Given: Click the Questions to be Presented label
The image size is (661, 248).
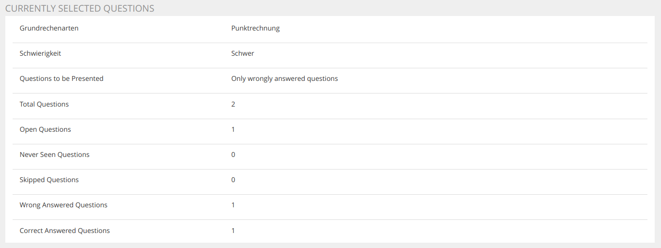Looking at the screenshot, I should [x=62, y=78].
